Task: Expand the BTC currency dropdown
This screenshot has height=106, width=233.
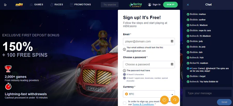Action: (149, 94)
